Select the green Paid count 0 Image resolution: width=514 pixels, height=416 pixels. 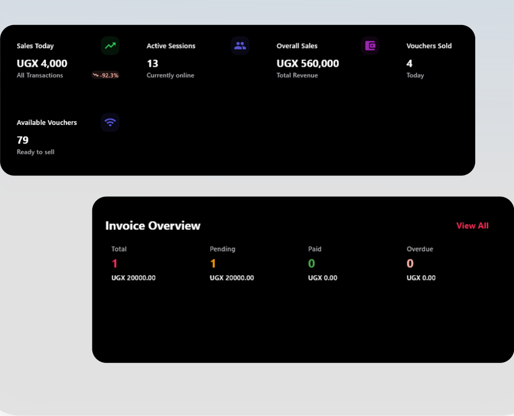312,263
